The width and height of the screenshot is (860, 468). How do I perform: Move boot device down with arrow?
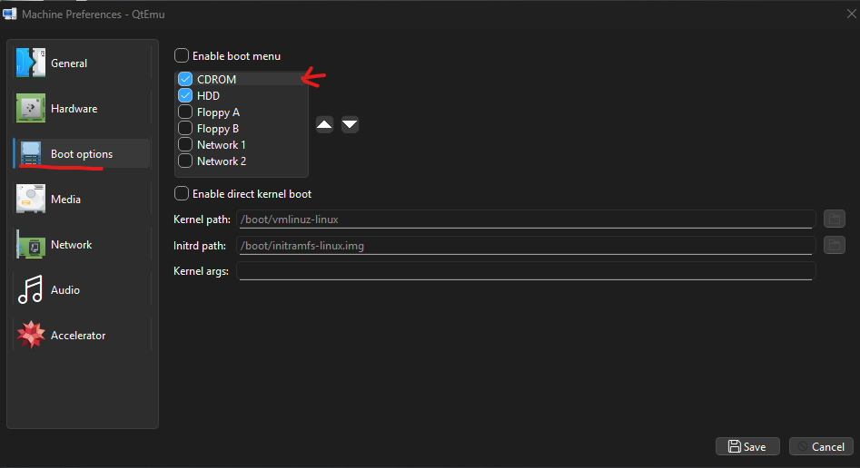[350, 124]
